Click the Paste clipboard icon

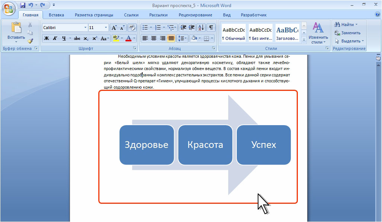click(16, 28)
